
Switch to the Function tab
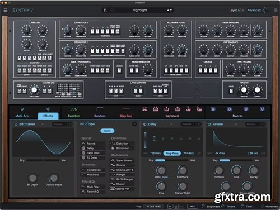point(74,116)
